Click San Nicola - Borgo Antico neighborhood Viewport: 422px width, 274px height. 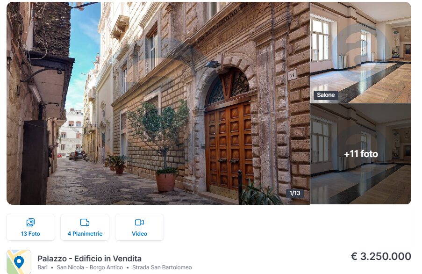[90, 267]
